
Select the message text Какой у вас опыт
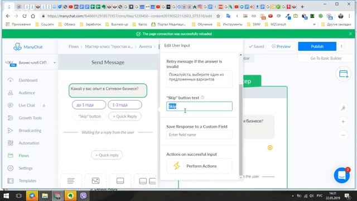(108, 90)
